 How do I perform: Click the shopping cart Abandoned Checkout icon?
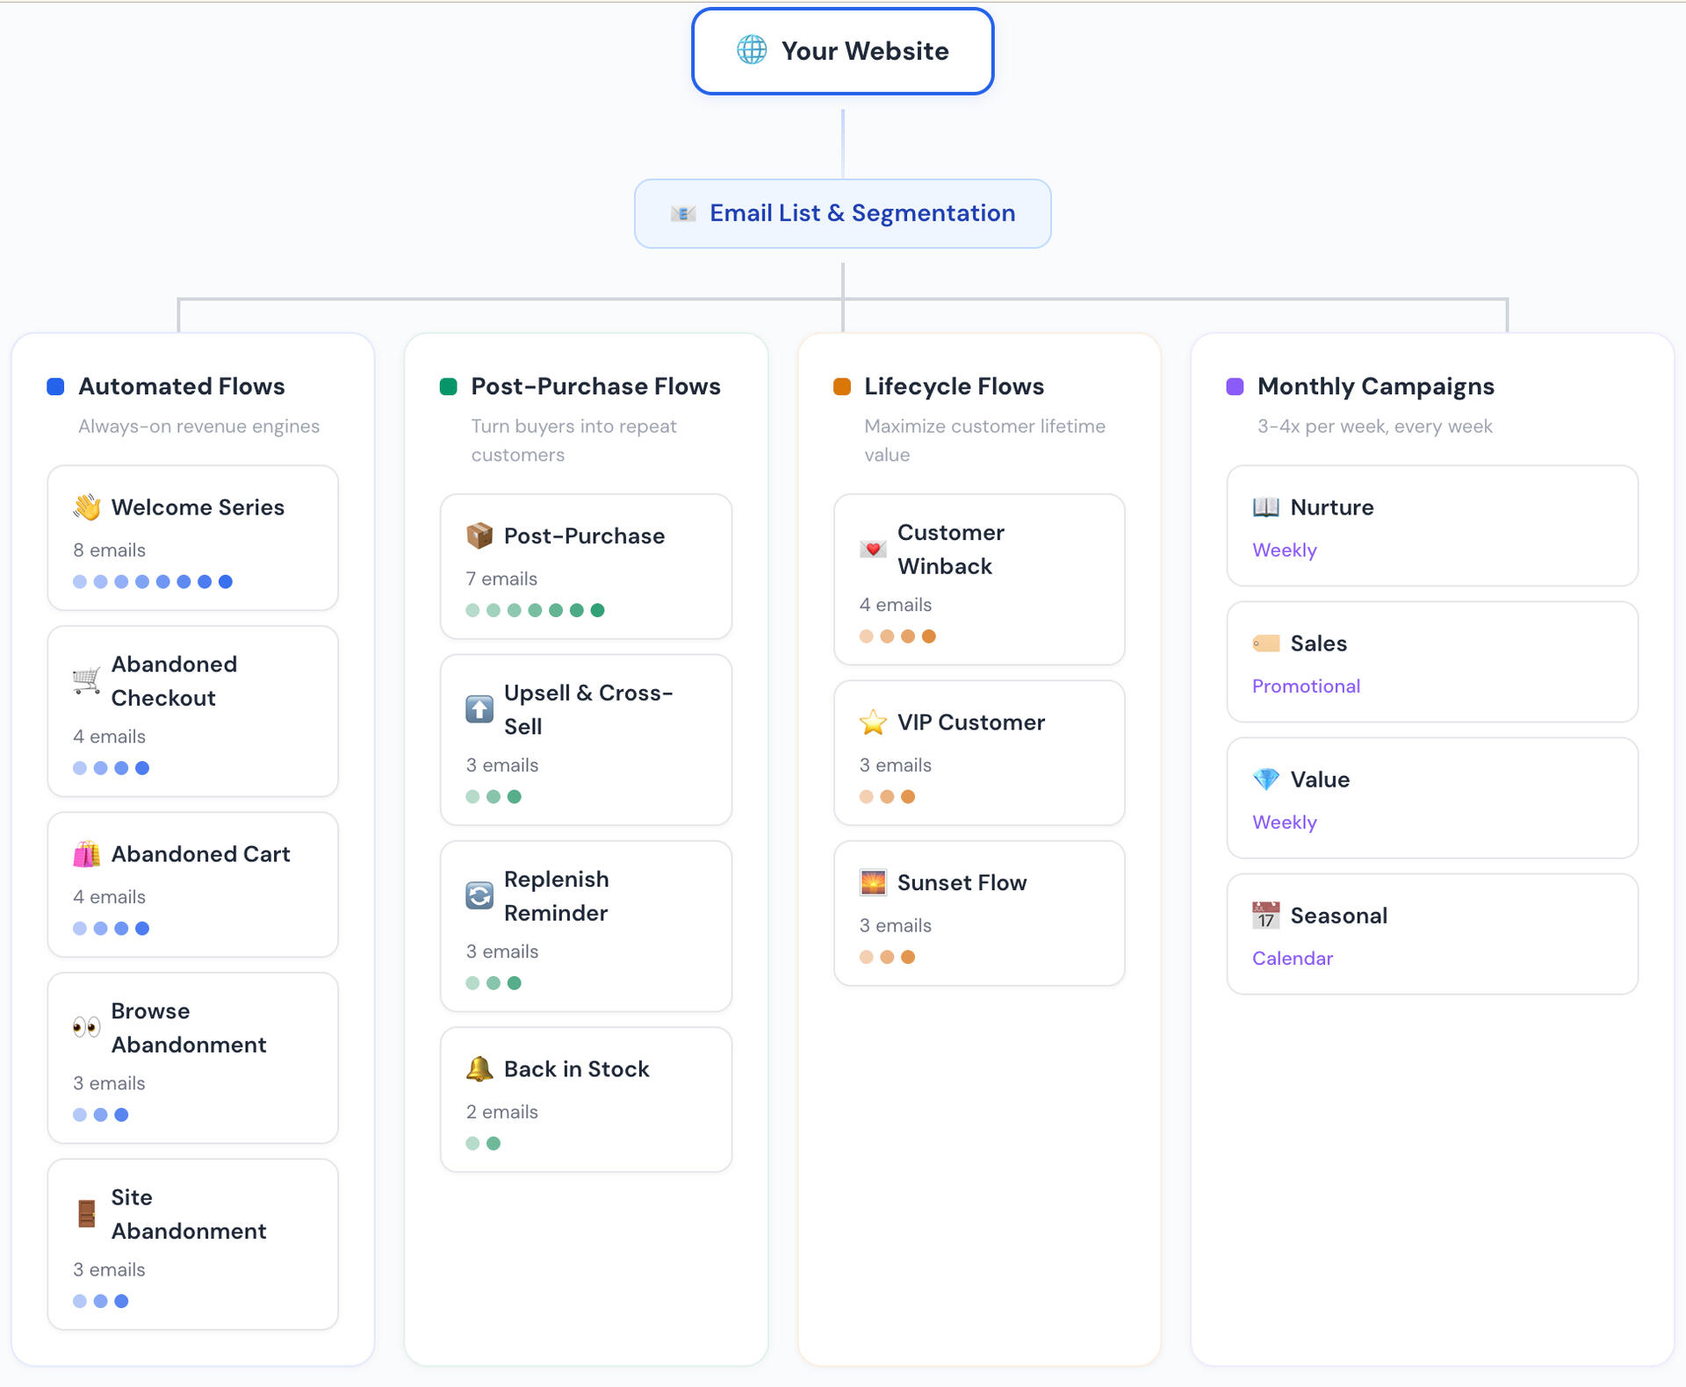86,680
